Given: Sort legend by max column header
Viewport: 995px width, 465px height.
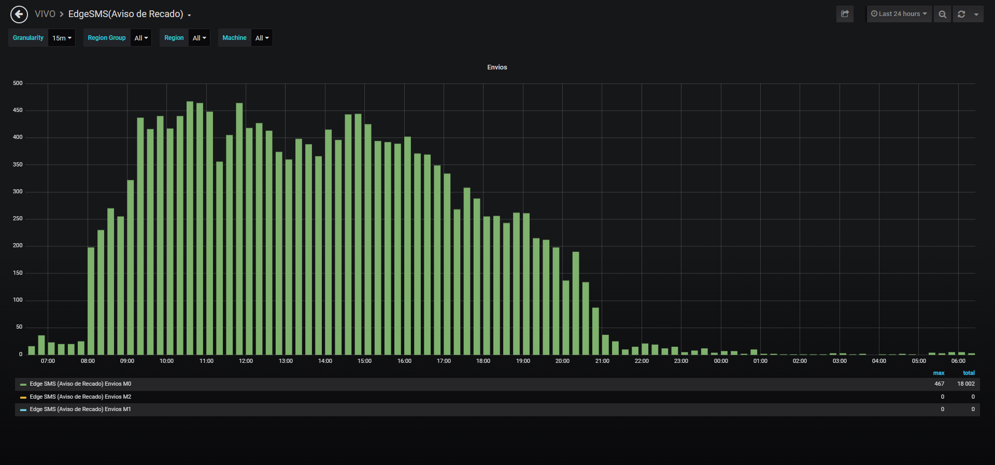Looking at the screenshot, I should 939,373.
